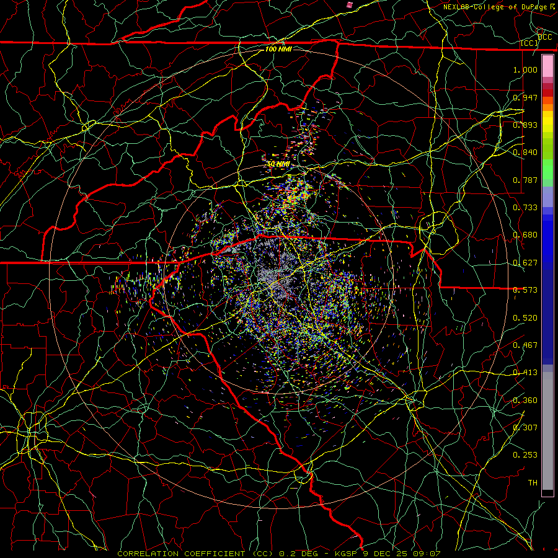Click the 0.947 scale value

pyautogui.click(x=525, y=97)
